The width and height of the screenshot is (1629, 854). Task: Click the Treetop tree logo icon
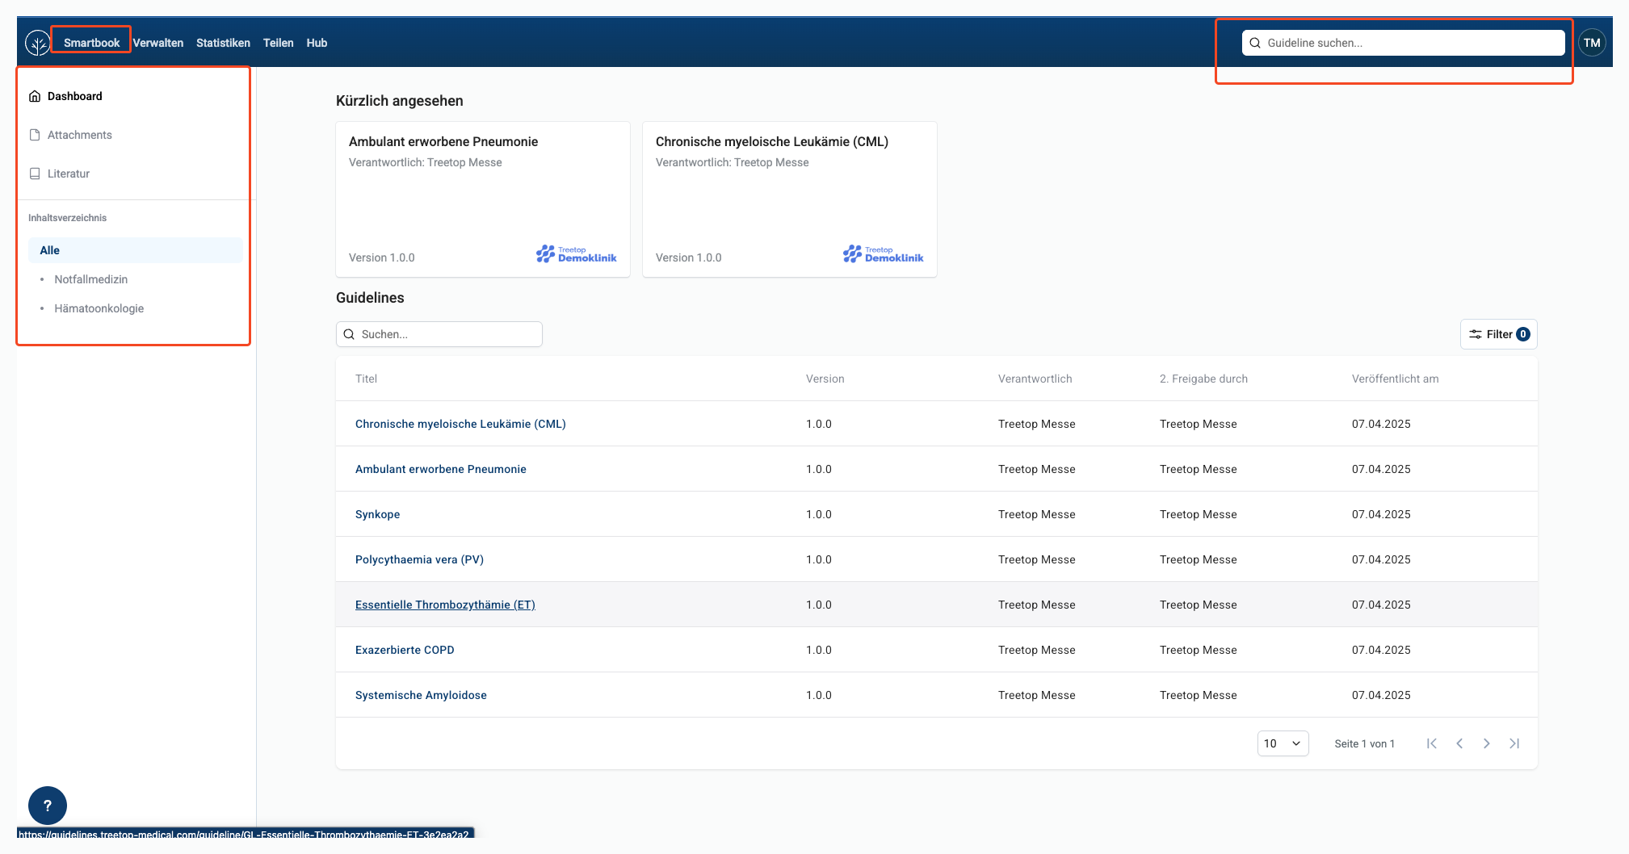point(37,43)
